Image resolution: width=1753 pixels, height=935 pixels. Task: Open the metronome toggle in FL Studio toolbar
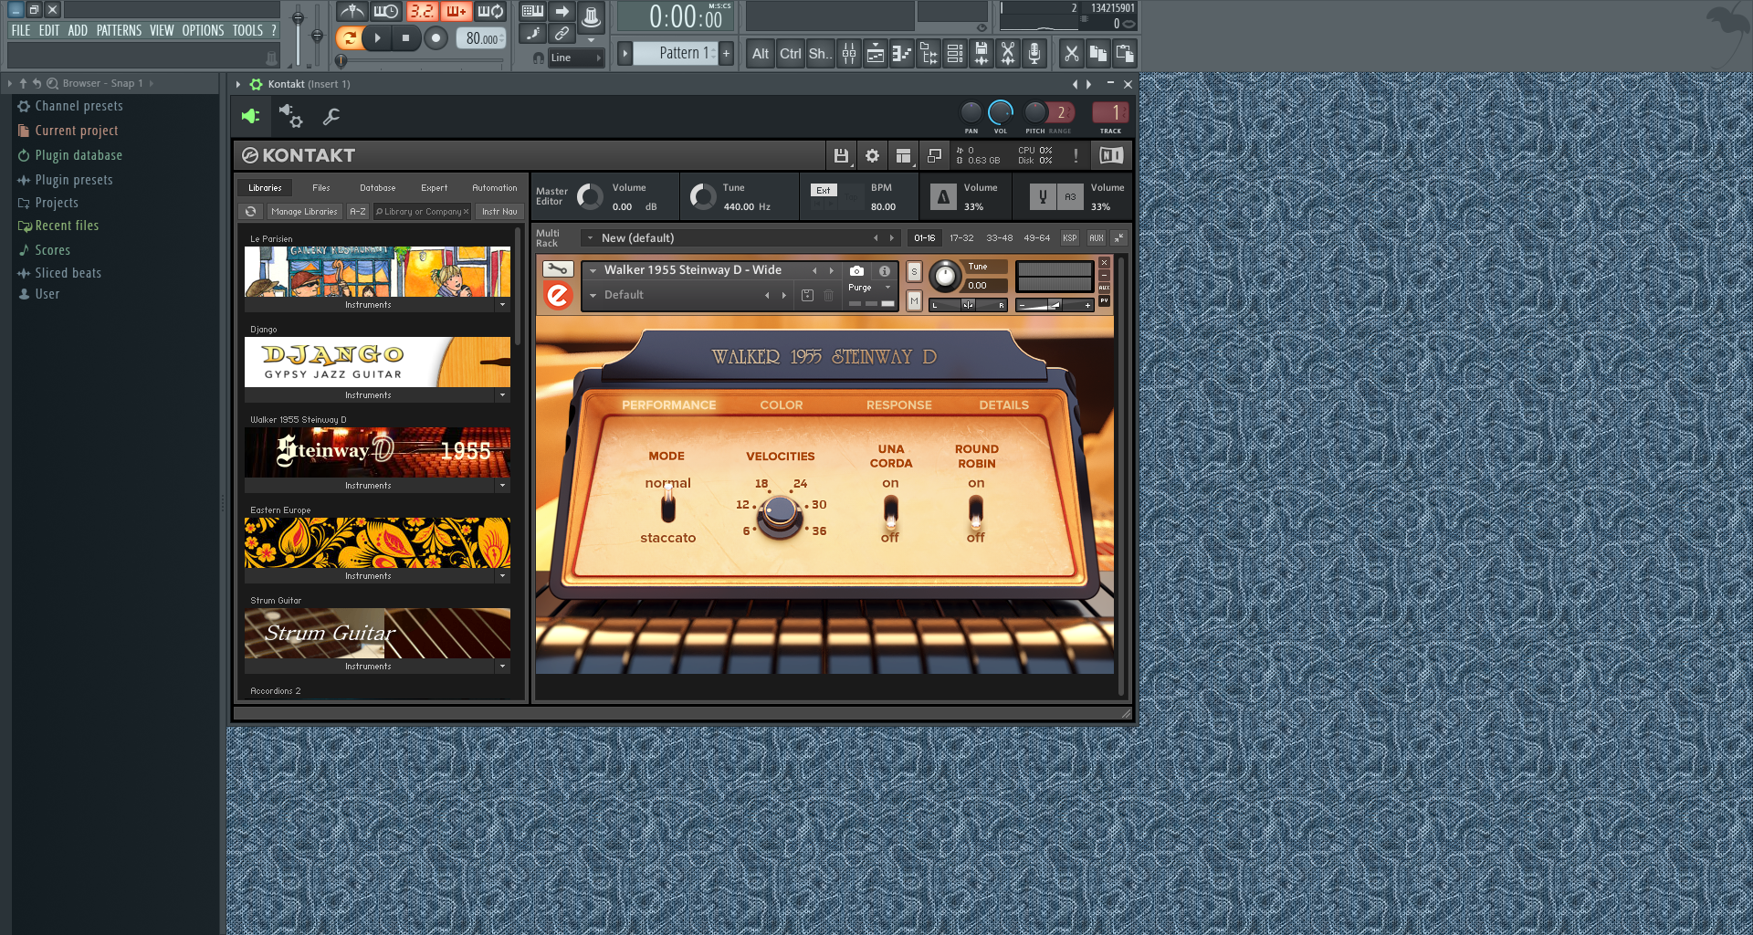(x=352, y=12)
